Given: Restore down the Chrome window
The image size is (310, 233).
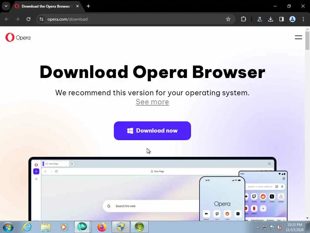Looking at the screenshot, I should coord(289,6).
